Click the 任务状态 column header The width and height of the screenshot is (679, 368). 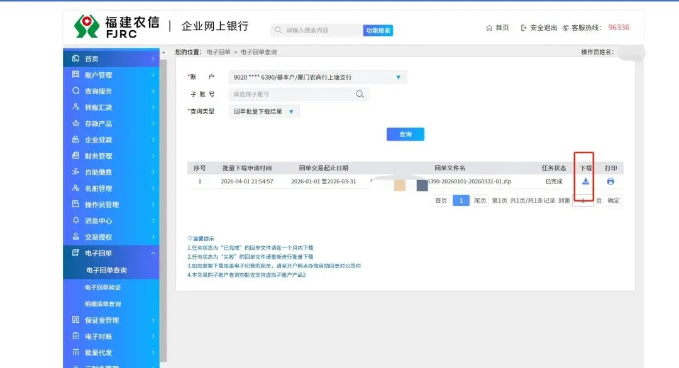554,168
